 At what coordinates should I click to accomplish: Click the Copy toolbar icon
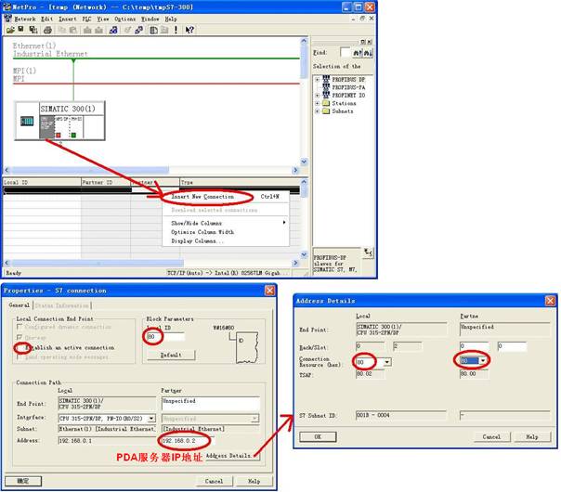(62, 30)
